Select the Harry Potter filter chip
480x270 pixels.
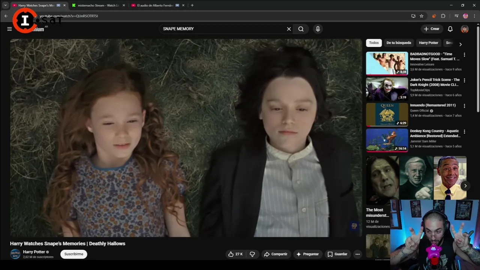coord(429,43)
